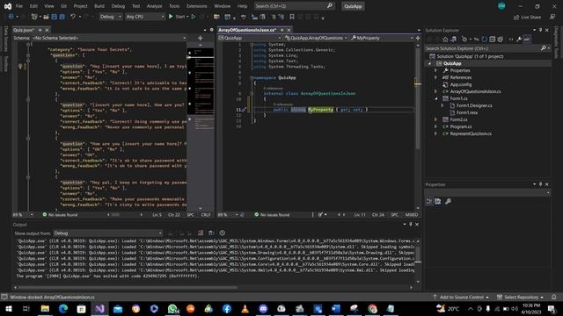563x316 pixels.
Task: Click the Collapse All icon in Solution Explorer
Action: pos(493,39)
